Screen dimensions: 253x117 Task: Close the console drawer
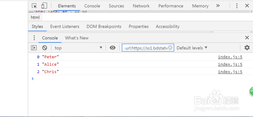(x=247, y=38)
